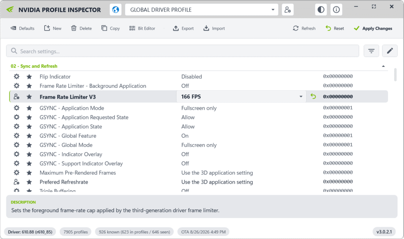Click star icon on GSYNC - Support Indicator Overlay
Screen dimensions: 404x239
(x=29, y=164)
